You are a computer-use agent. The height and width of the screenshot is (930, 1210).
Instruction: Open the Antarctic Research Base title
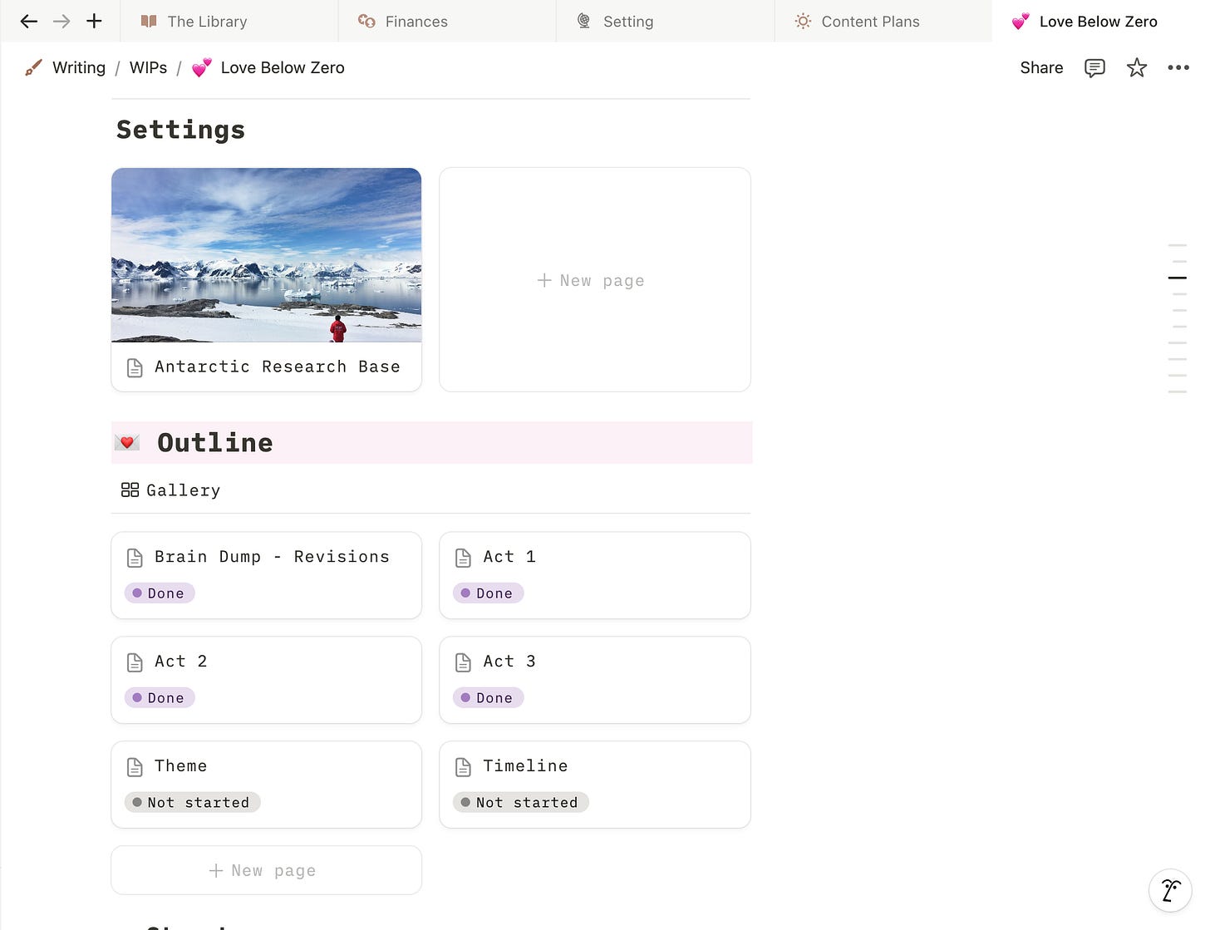tap(278, 367)
